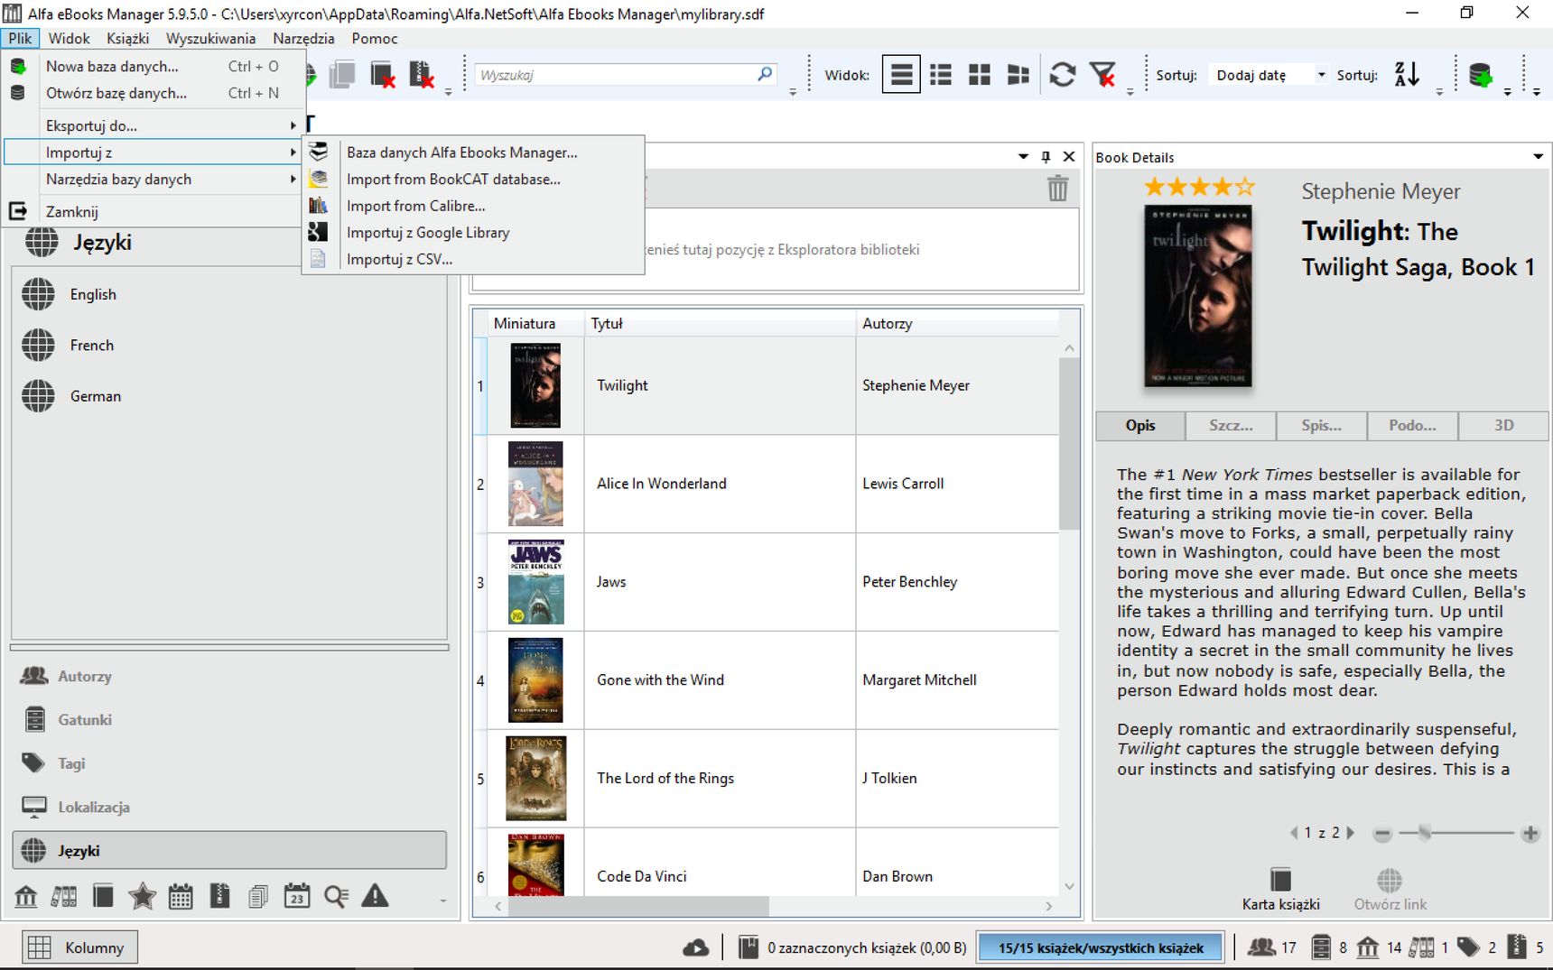Screen dimensions: 1553x970
Task: Choose Nowa baza danych menu entry
Action: click(x=152, y=66)
